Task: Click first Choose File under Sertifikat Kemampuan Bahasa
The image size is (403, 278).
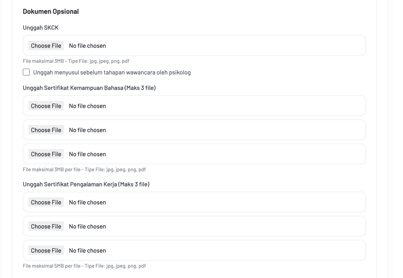Action: [x=46, y=106]
